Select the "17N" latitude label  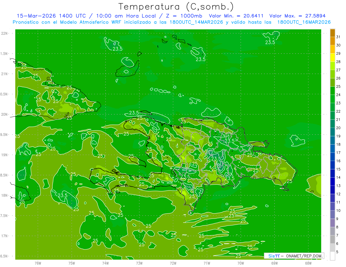pyautogui.click(x=4, y=236)
